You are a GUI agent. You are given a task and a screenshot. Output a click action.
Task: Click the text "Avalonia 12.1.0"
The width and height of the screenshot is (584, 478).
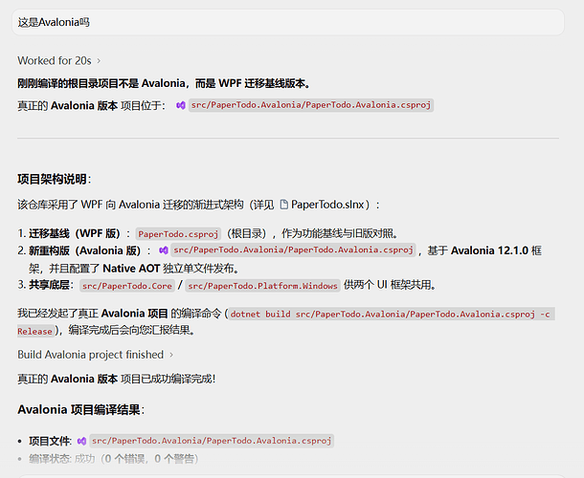tap(490, 250)
